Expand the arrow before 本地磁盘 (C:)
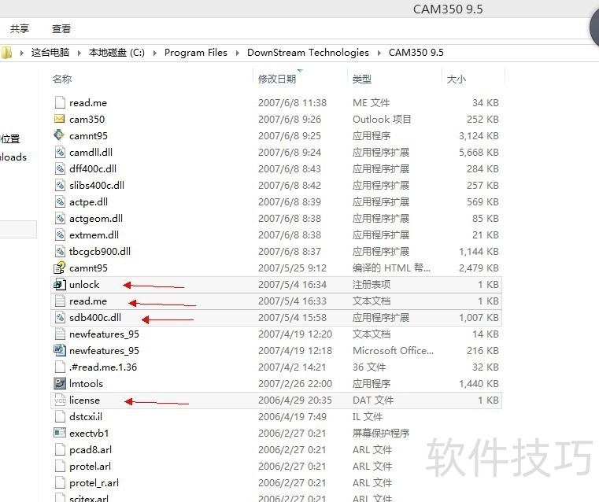The width and height of the screenshot is (599, 502). tap(79, 53)
